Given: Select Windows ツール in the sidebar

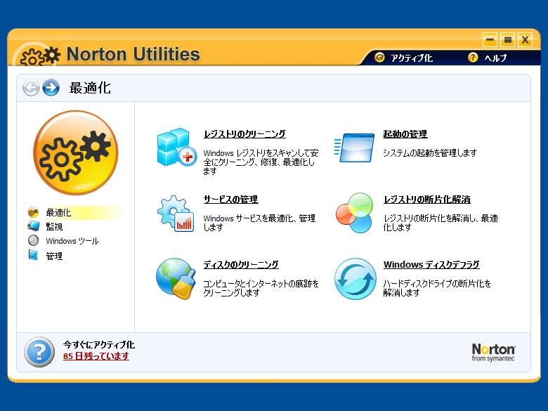Looking at the screenshot, I should coord(72,241).
